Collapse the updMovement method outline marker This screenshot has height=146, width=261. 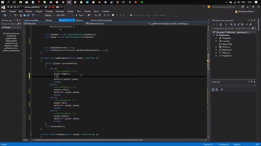pyautogui.click(x=31, y=58)
